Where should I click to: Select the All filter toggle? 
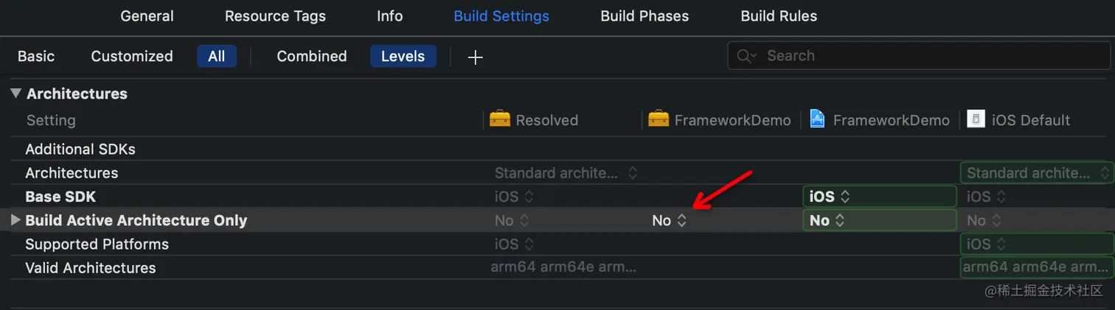216,56
